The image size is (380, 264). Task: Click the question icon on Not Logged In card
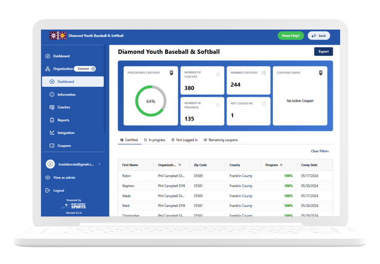coord(264,104)
